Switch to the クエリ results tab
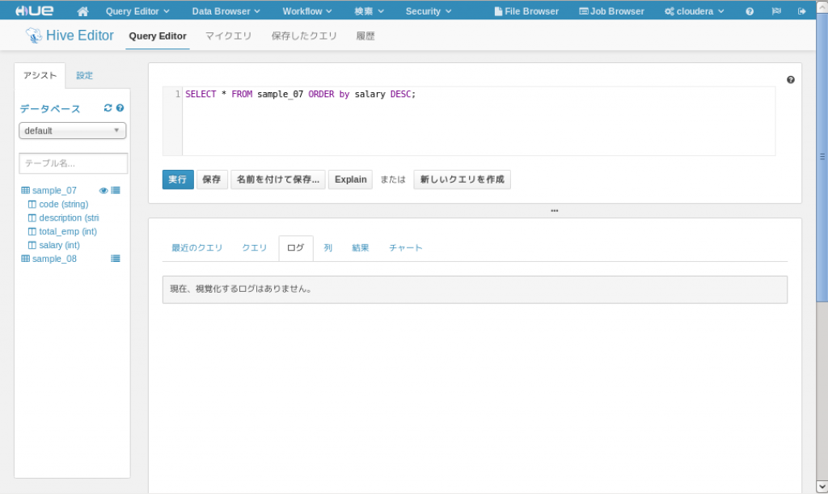828x494 pixels. point(255,248)
